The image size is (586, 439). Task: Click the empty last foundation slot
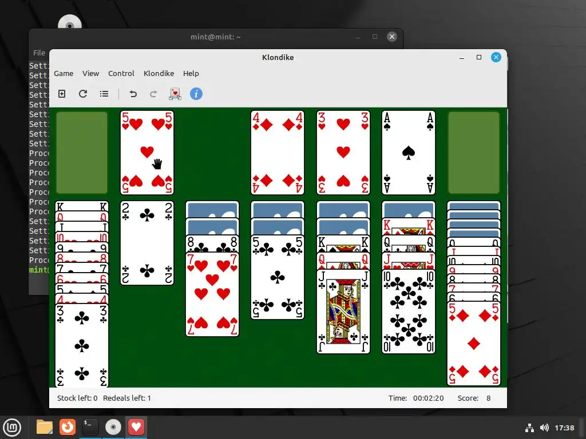(x=474, y=152)
